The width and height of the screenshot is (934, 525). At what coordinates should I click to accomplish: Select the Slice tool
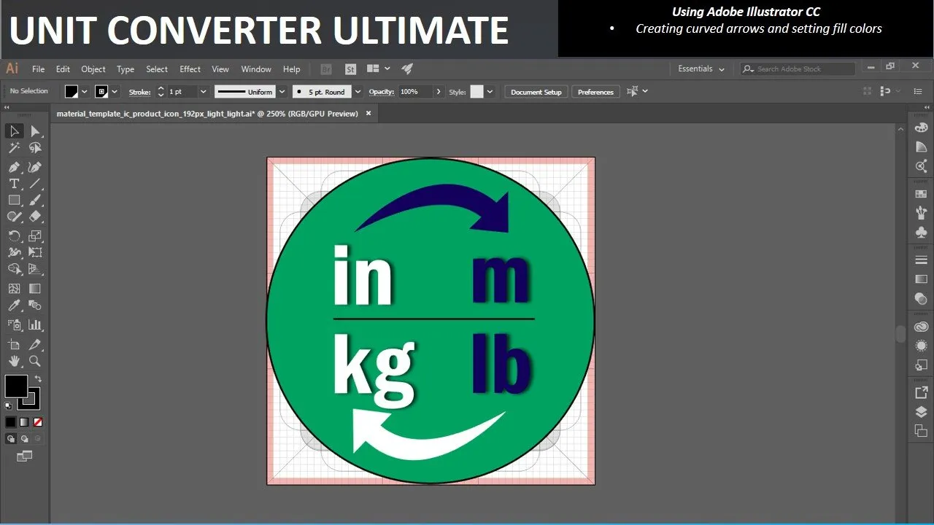(x=35, y=344)
